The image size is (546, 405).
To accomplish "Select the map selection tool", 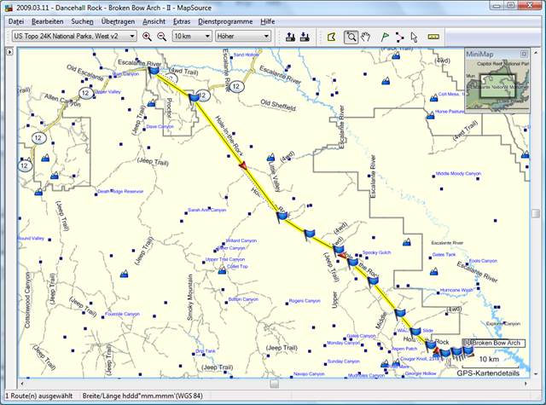I will point(332,37).
